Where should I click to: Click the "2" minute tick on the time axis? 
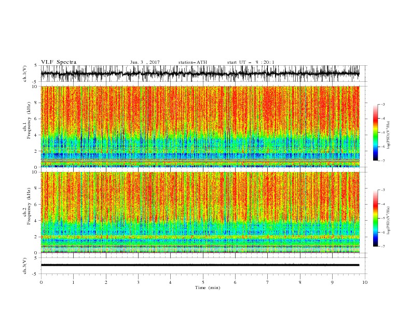coord(106,282)
